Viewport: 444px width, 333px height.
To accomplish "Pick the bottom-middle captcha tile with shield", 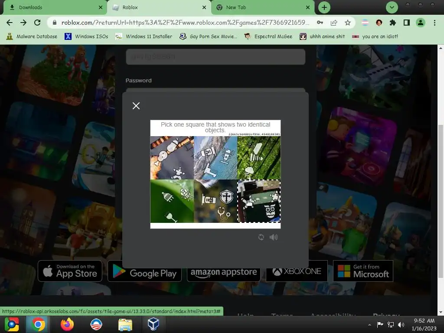I will click(215, 201).
